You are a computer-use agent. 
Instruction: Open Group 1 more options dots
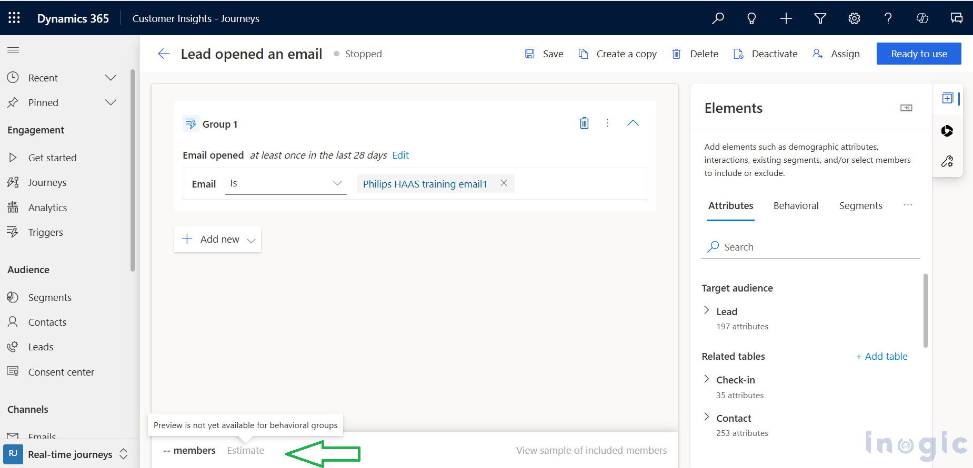click(x=607, y=123)
